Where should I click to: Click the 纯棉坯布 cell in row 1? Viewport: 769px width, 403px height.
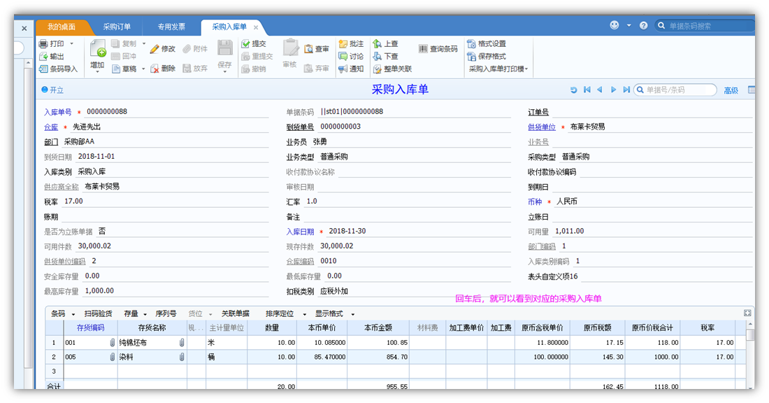pyautogui.click(x=152, y=343)
